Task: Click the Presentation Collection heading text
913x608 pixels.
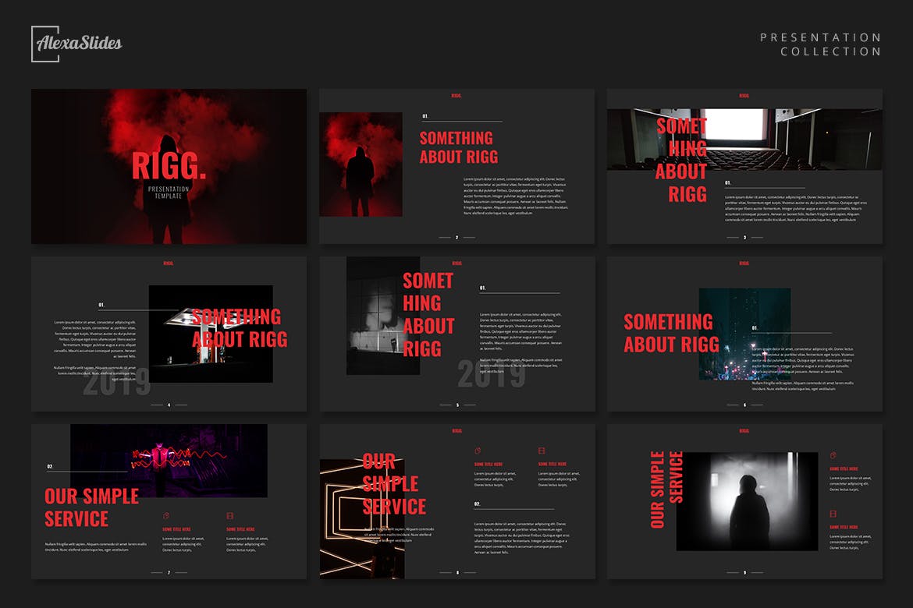Action: [820, 44]
